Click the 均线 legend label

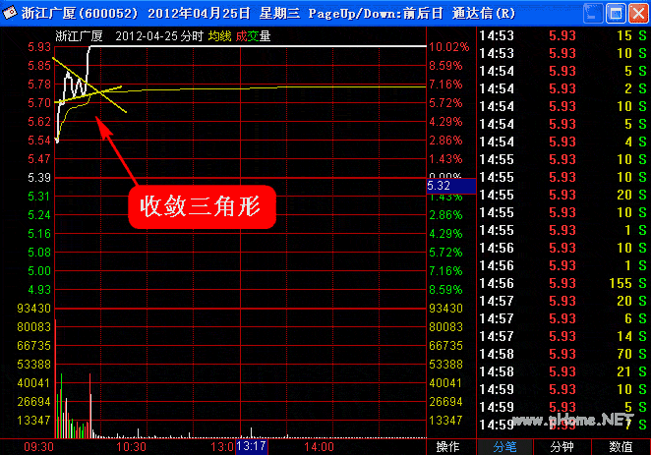tap(219, 36)
